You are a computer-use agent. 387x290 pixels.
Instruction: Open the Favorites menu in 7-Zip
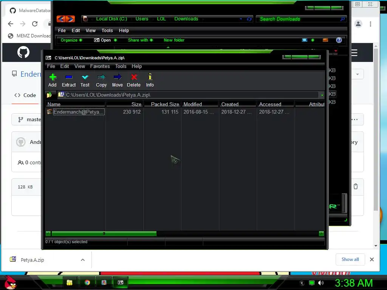click(100, 66)
